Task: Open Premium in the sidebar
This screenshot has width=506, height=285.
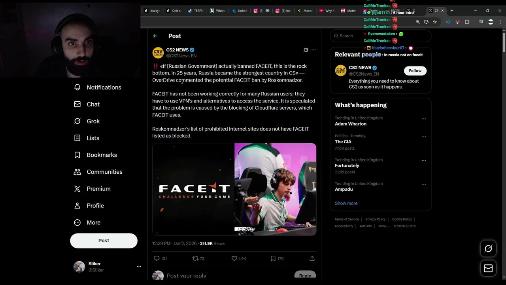Action: pyautogui.click(x=92, y=189)
